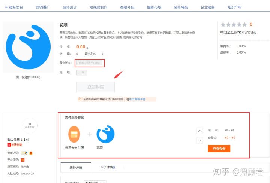
Task: Select 企业服务 in the navigation bar
Action: click(208, 7)
